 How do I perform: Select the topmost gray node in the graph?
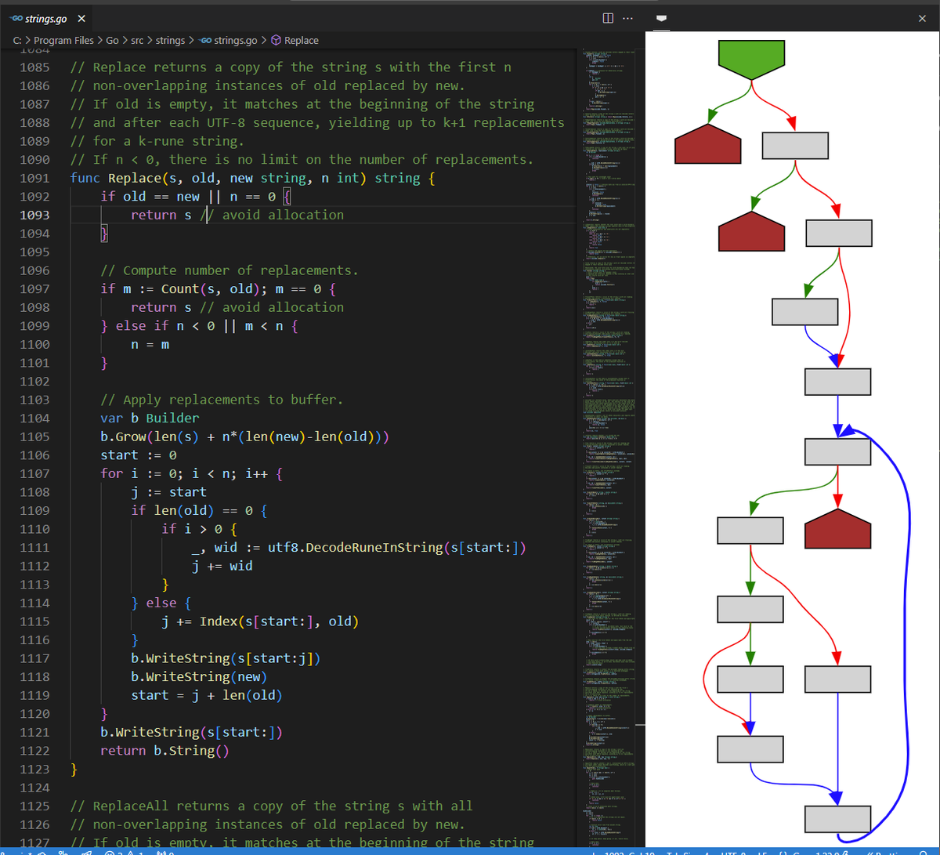coord(795,146)
